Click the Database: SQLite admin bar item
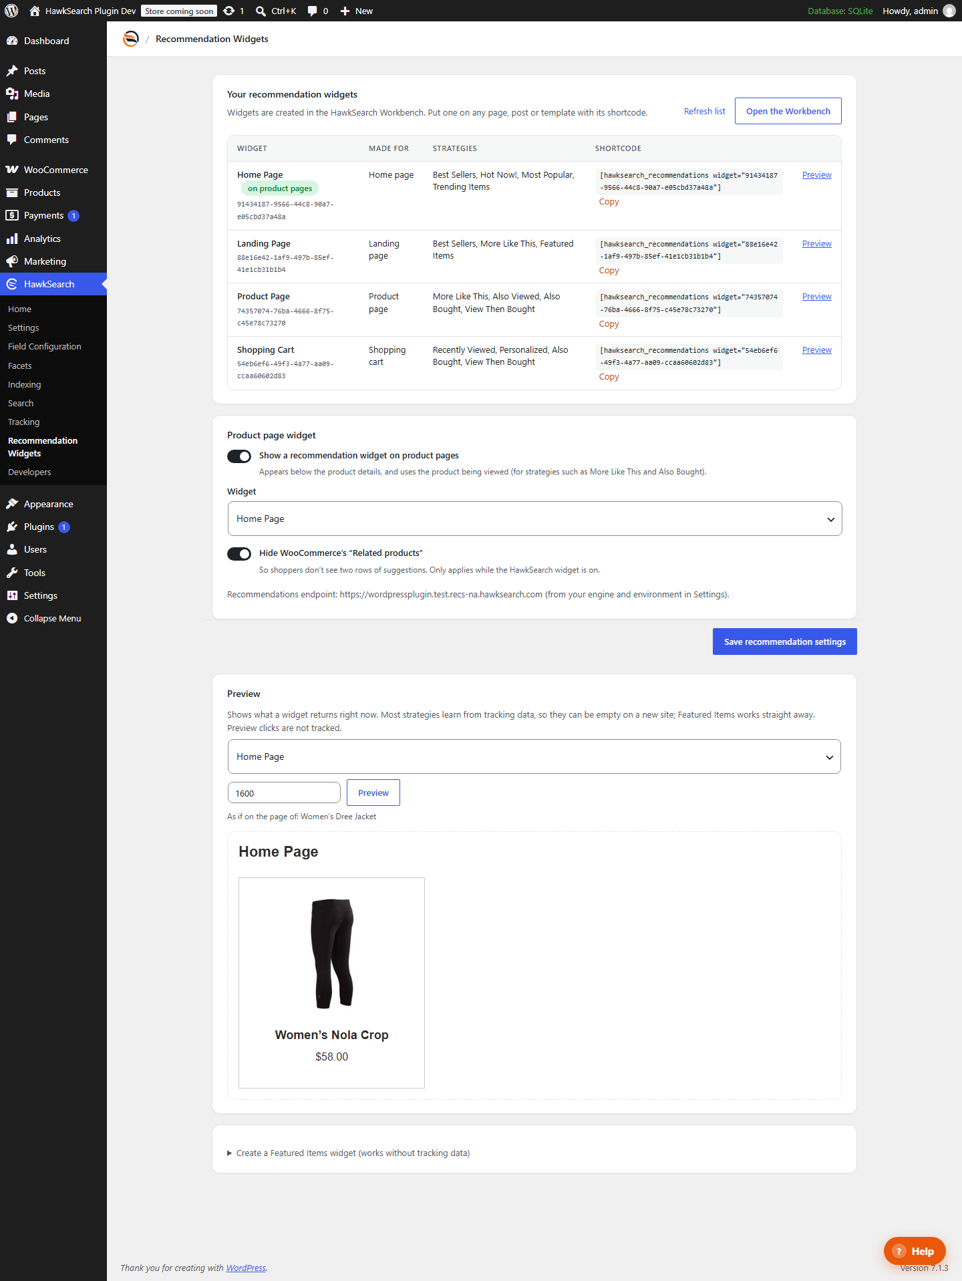 tap(840, 11)
